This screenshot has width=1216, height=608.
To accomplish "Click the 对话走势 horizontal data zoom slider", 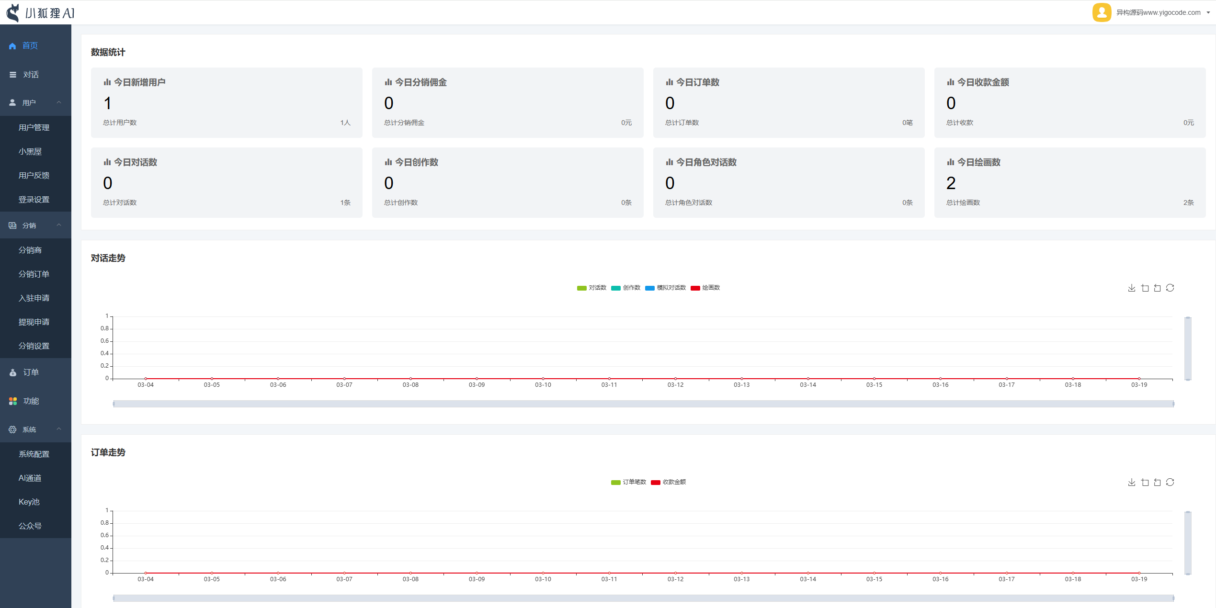I will point(643,404).
